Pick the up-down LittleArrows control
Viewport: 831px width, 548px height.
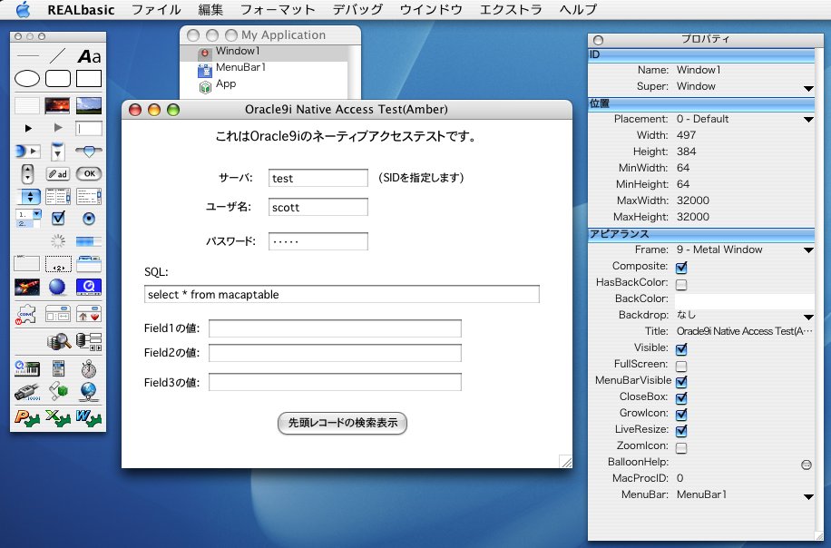point(27,174)
